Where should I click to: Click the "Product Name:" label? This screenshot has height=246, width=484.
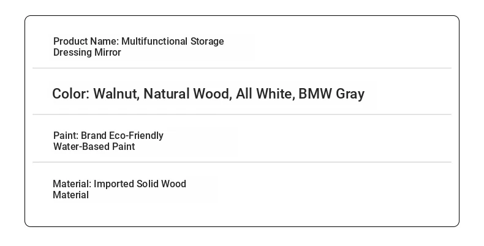(86, 42)
